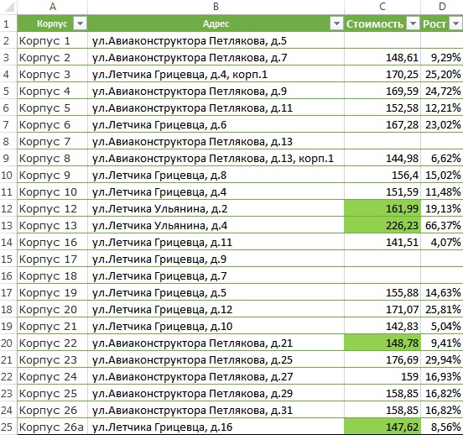Open the Рост column filter dropdown
The image size is (463, 435).
click(455, 24)
